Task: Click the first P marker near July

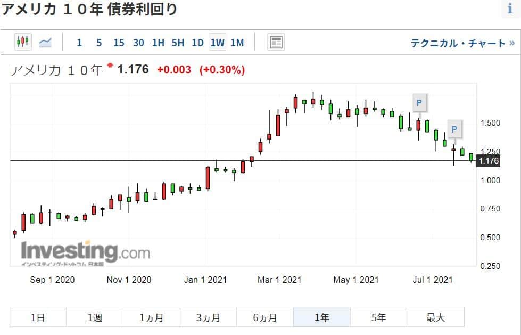Action: click(x=419, y=102)
